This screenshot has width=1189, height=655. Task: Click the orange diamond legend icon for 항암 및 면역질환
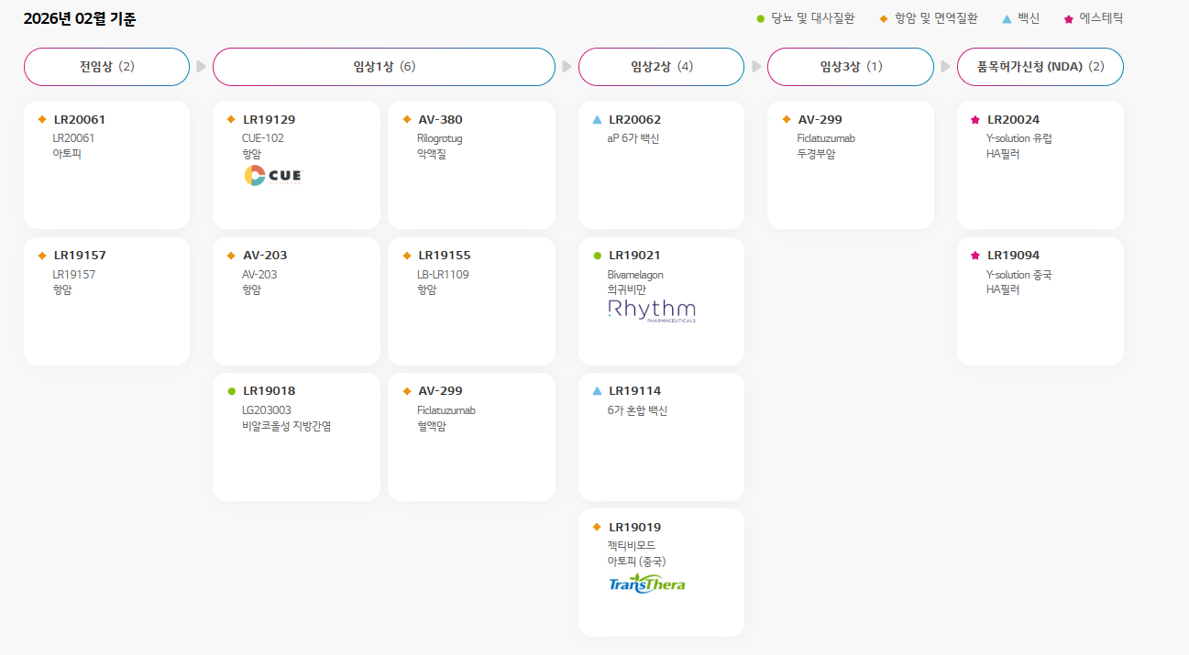(x=884, y=18)
